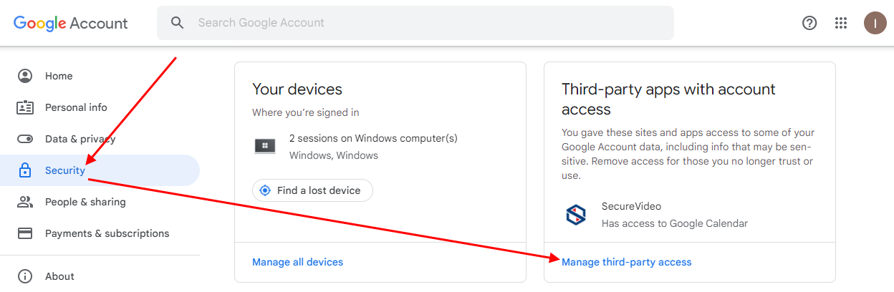Open Personal info menu item

click(76, 107)
